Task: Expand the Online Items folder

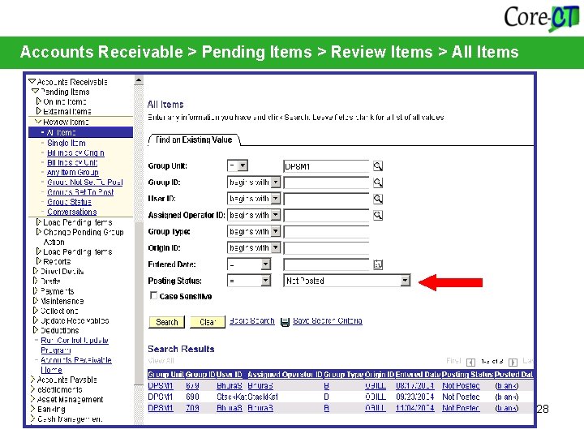Action: (38, 101)
